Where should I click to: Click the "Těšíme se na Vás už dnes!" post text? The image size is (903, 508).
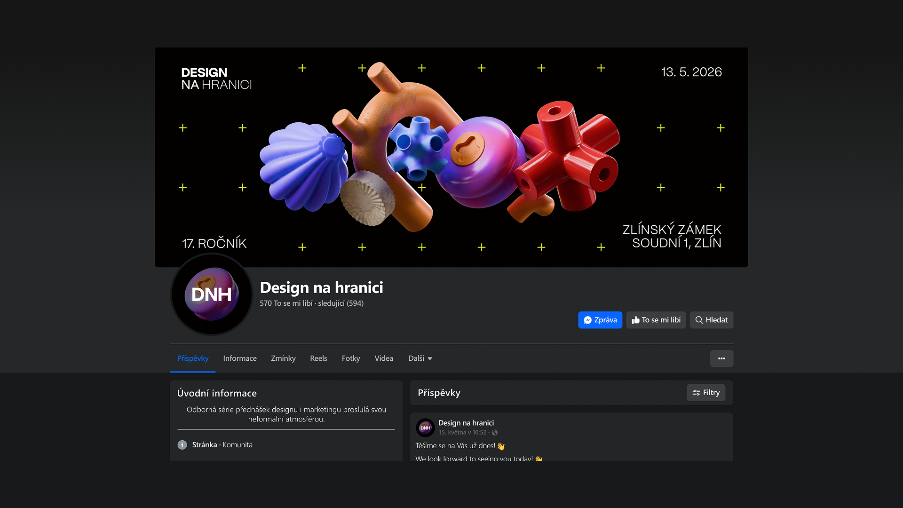455,446
